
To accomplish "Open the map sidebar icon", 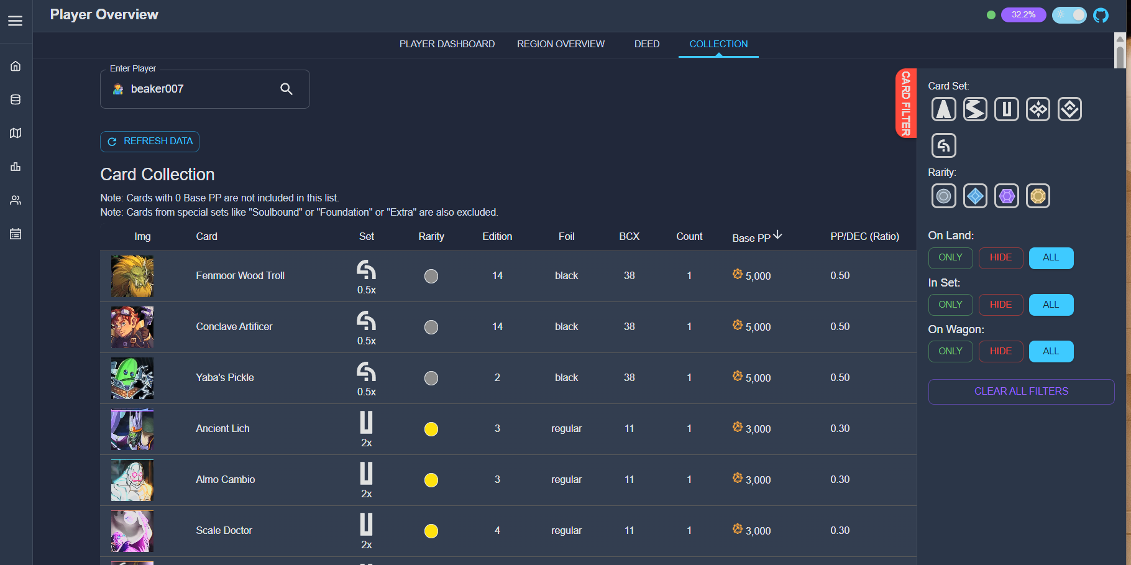I will [16, 133].
